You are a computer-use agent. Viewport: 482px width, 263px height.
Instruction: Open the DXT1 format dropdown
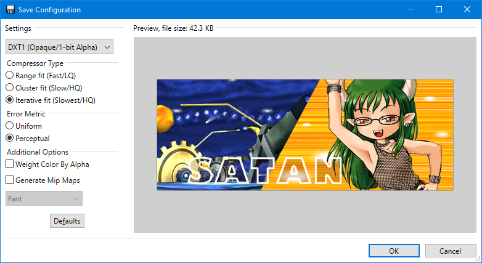59,47
